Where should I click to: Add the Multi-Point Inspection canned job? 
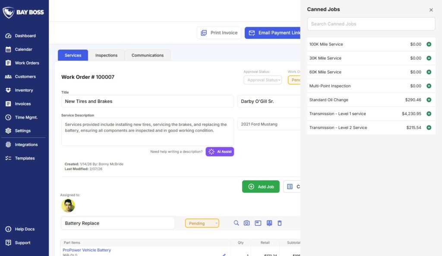coord(429,86)
